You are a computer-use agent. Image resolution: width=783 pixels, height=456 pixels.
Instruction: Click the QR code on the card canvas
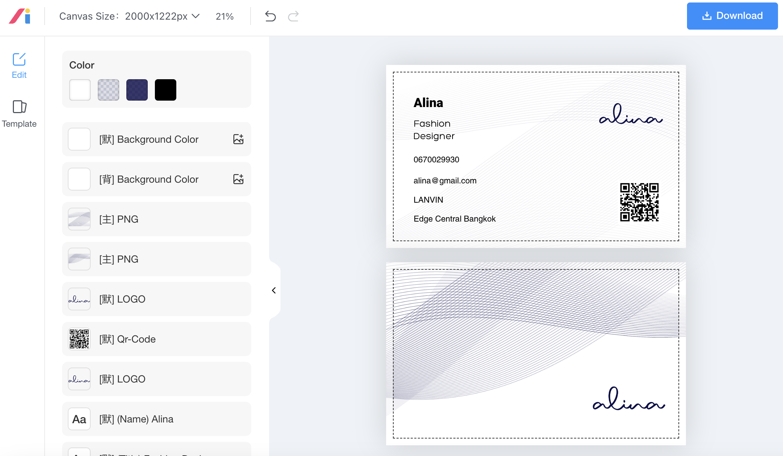pos(639,202)
